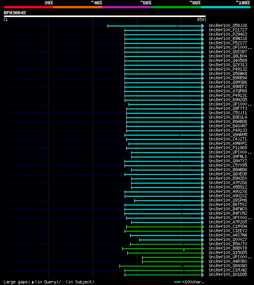The image size is (254, 285).
Task: Click the yellow gap marker on the B8BVI8 row
Action: [184, 250]
